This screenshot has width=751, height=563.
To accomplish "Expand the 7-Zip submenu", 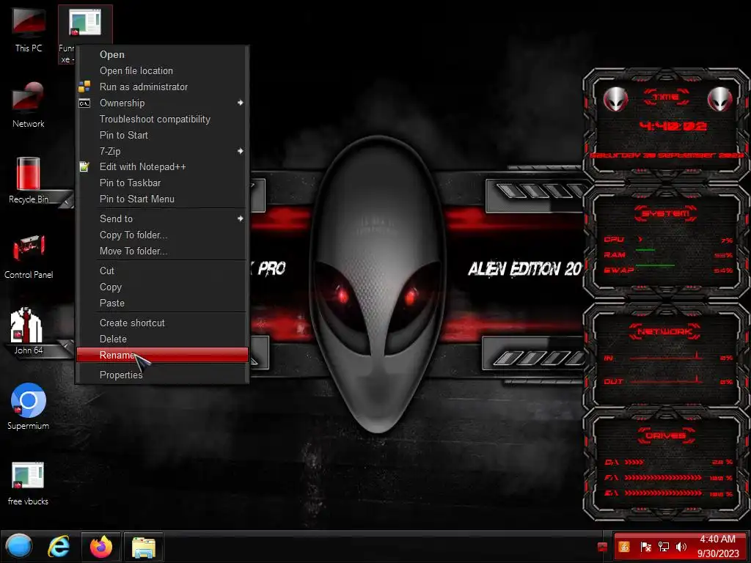I will click(x=162, y=151).
